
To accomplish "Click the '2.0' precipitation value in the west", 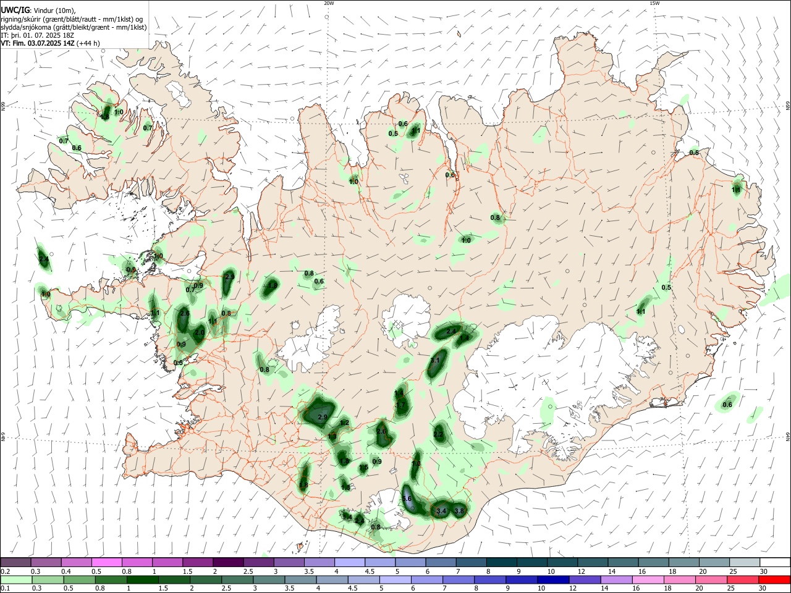I will (x=200, y=332).
